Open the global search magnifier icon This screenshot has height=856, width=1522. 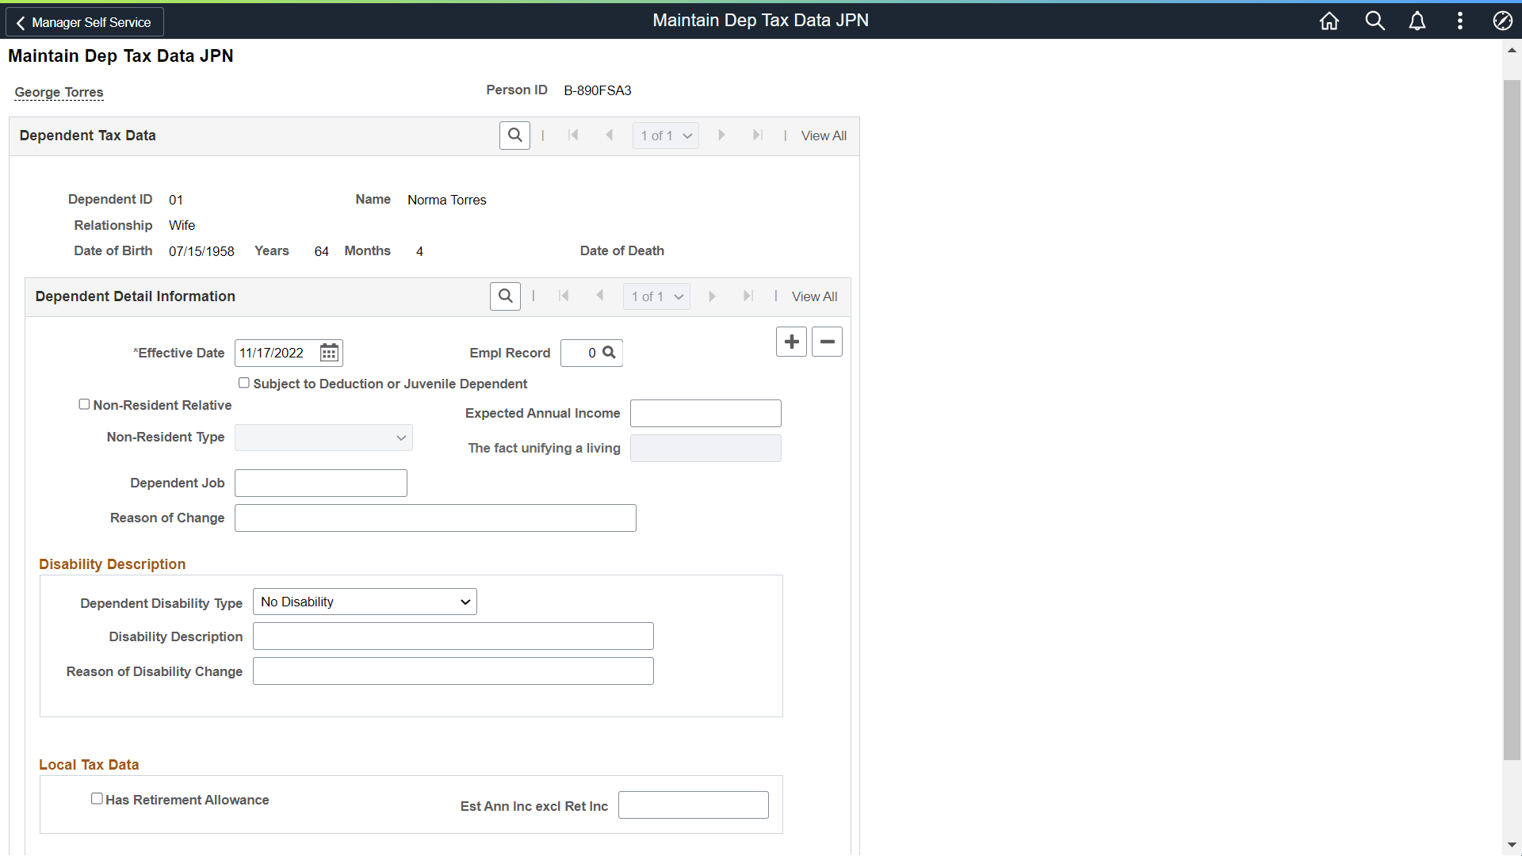[1375, 21]
